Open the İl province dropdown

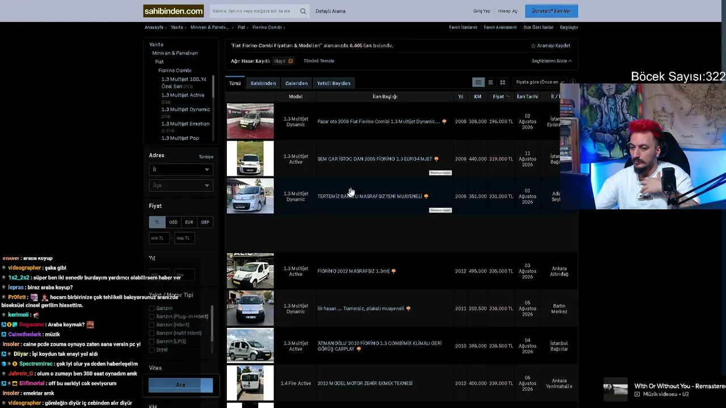point(181,169)
